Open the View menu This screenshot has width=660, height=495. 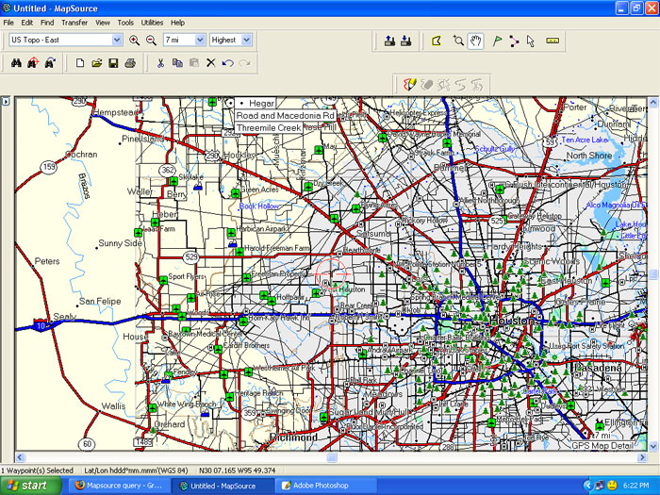point(102,23)
